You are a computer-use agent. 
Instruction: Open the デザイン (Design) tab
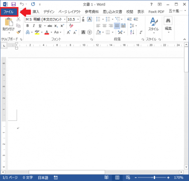pyautogui.click(x=49, y=12)
